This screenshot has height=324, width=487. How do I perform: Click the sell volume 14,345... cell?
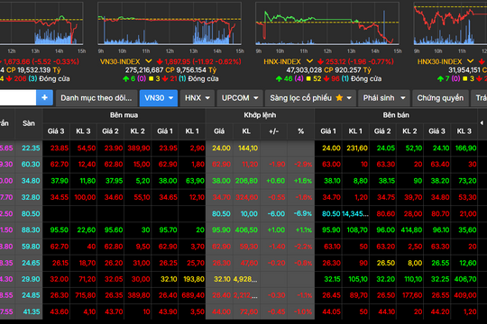pos(355,213)
